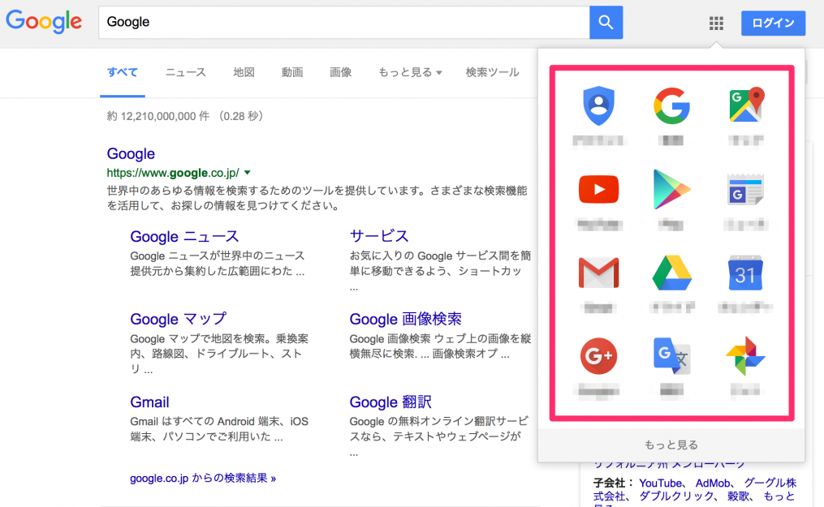Switch to the 動画 tab
Screen dimensions: 824x507
[x=292, y=72]
